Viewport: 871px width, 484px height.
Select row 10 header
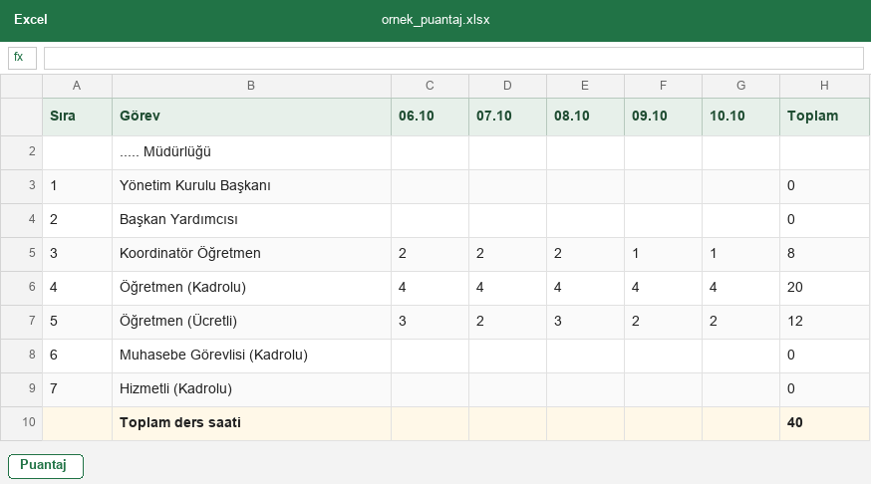click(22, 423)
